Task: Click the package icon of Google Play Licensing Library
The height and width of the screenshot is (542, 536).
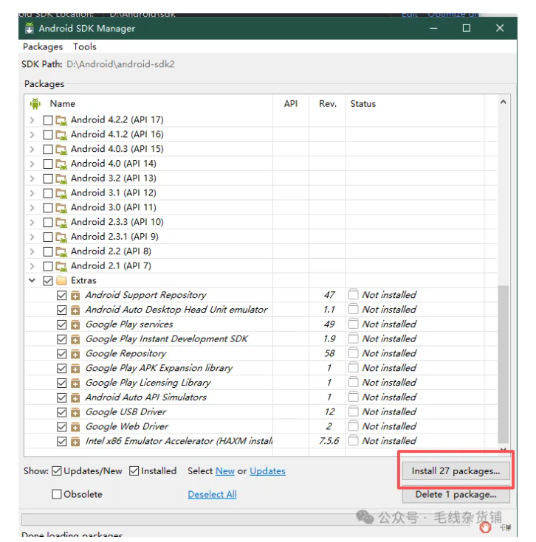Action: point(75,383)
